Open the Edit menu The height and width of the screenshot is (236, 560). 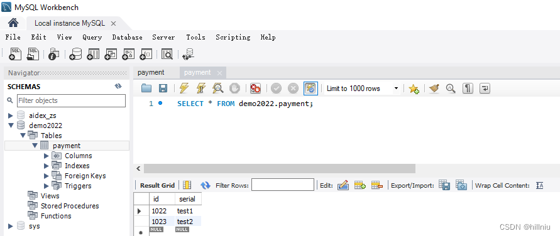pyautogui.click(x=38, y=37)
